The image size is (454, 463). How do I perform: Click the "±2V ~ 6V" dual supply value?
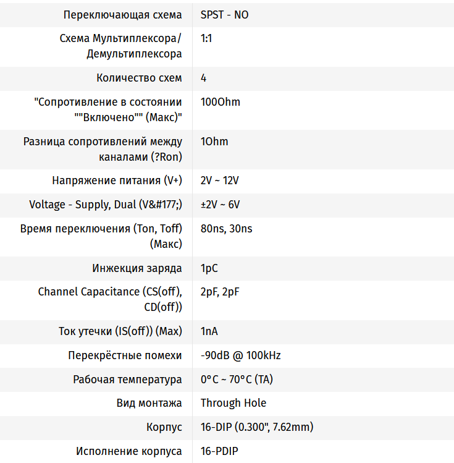point(220,205)
